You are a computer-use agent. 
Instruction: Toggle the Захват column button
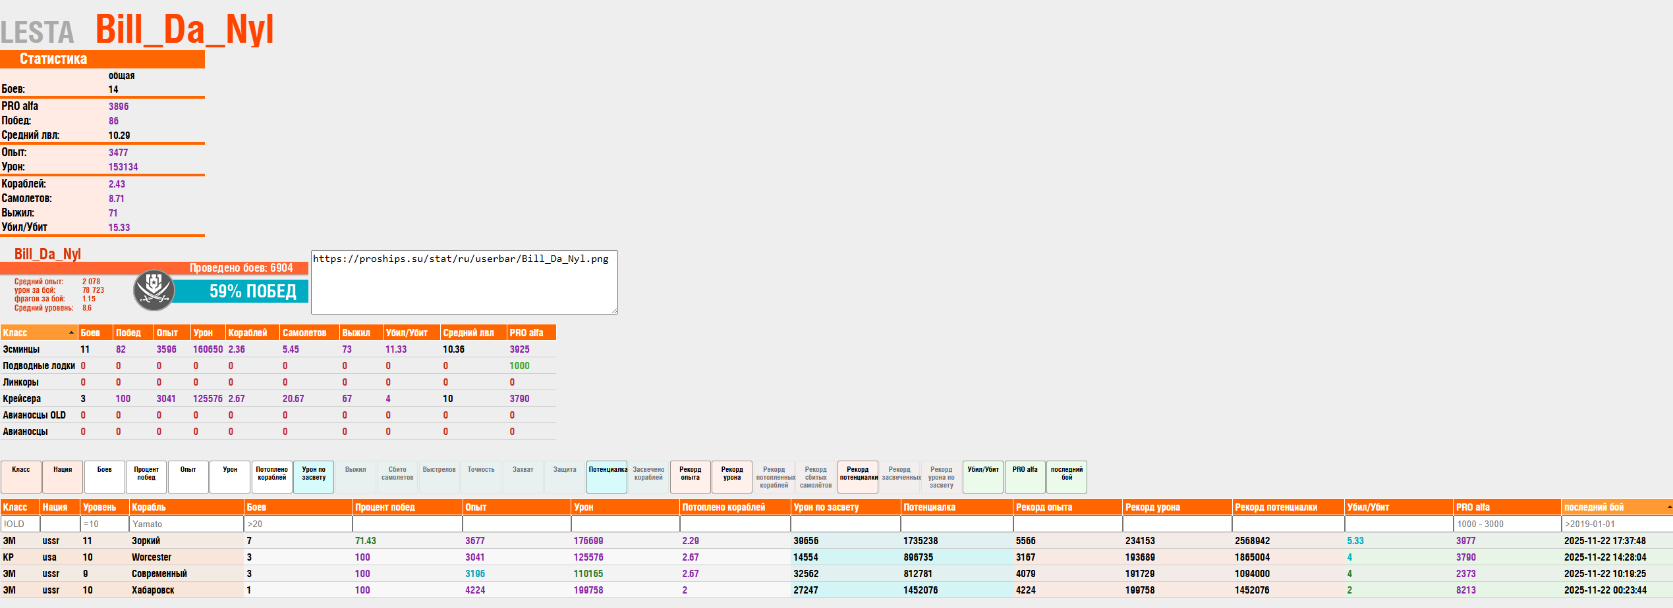coord(523,477)
